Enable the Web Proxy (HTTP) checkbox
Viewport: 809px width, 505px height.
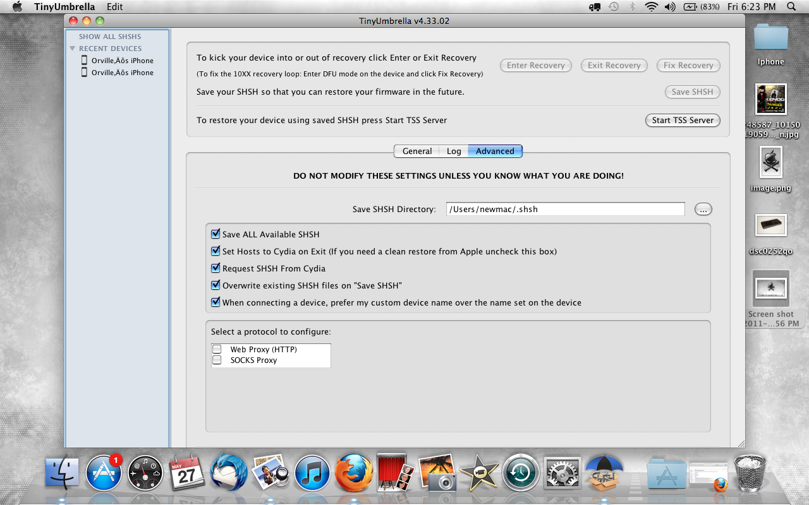point(217,349)
